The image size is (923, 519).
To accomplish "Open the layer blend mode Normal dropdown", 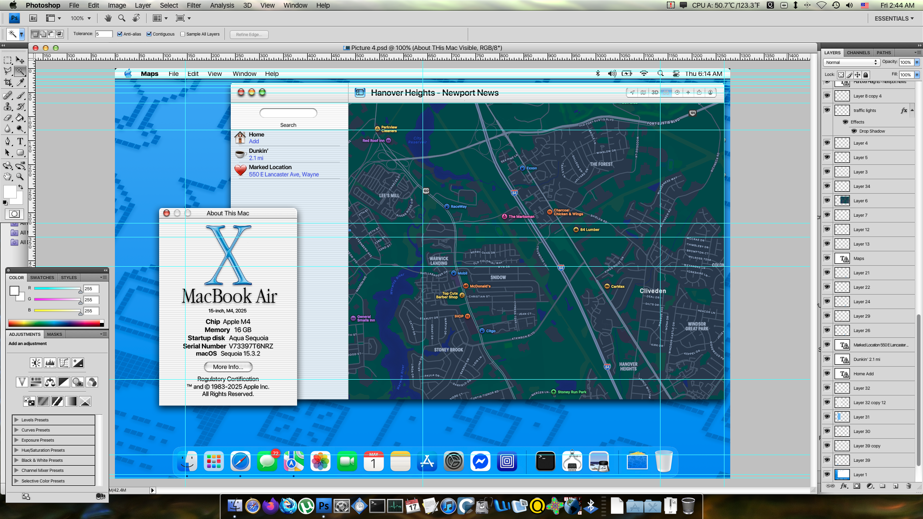I will 851,62.
